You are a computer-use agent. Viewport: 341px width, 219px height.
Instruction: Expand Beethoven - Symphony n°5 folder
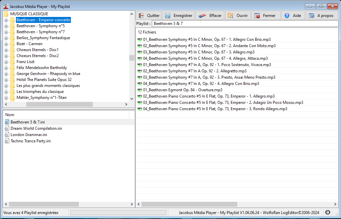coord(6,26)
